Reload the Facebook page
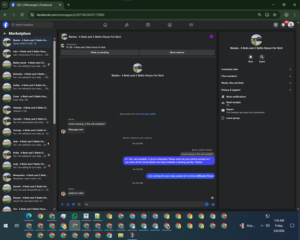The height and width of the screenshot is (240, 300). point(22,15)
